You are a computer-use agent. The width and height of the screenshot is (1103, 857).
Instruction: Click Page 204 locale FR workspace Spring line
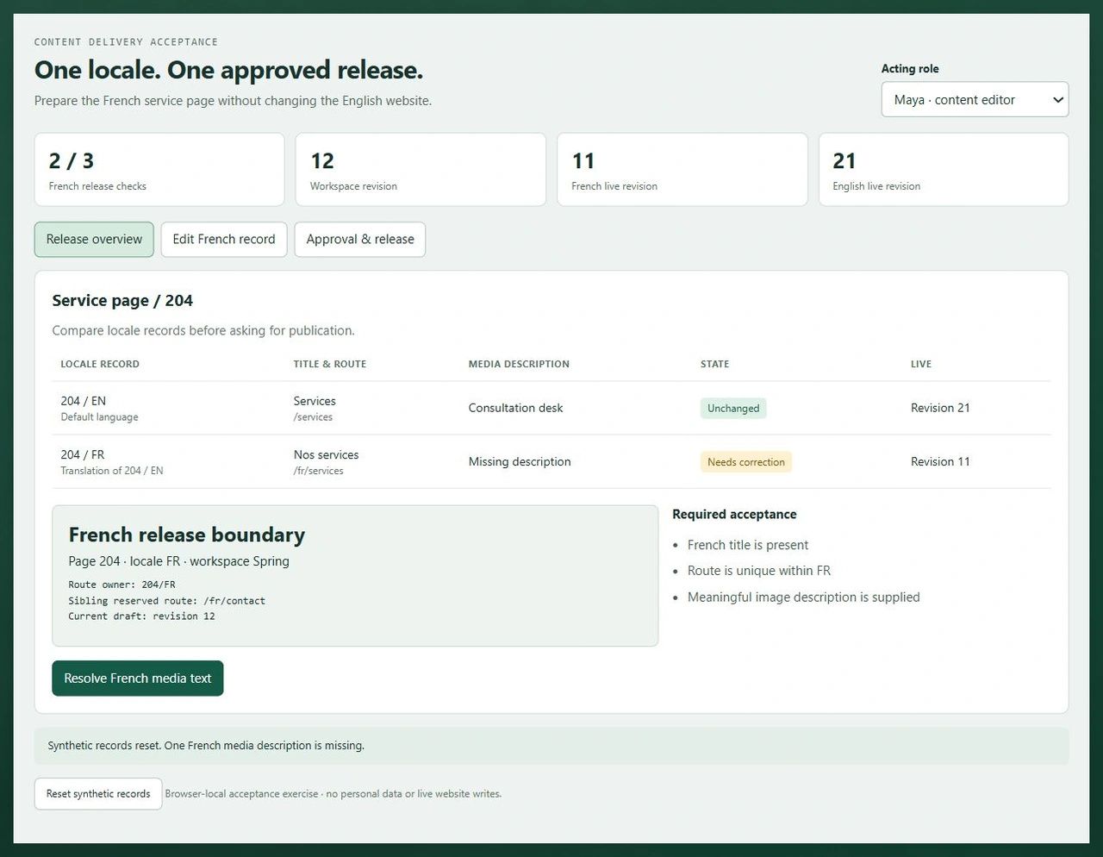pos(179,561)
